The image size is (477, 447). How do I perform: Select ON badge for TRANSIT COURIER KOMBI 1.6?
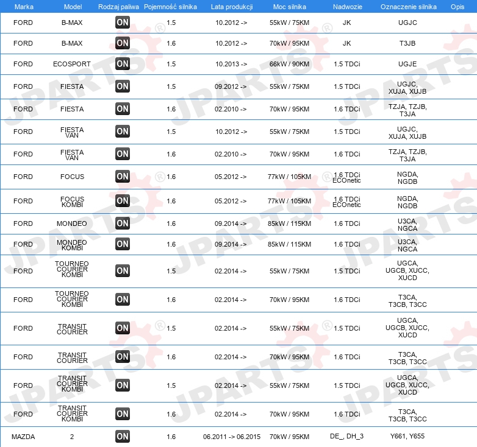[123, 414]
